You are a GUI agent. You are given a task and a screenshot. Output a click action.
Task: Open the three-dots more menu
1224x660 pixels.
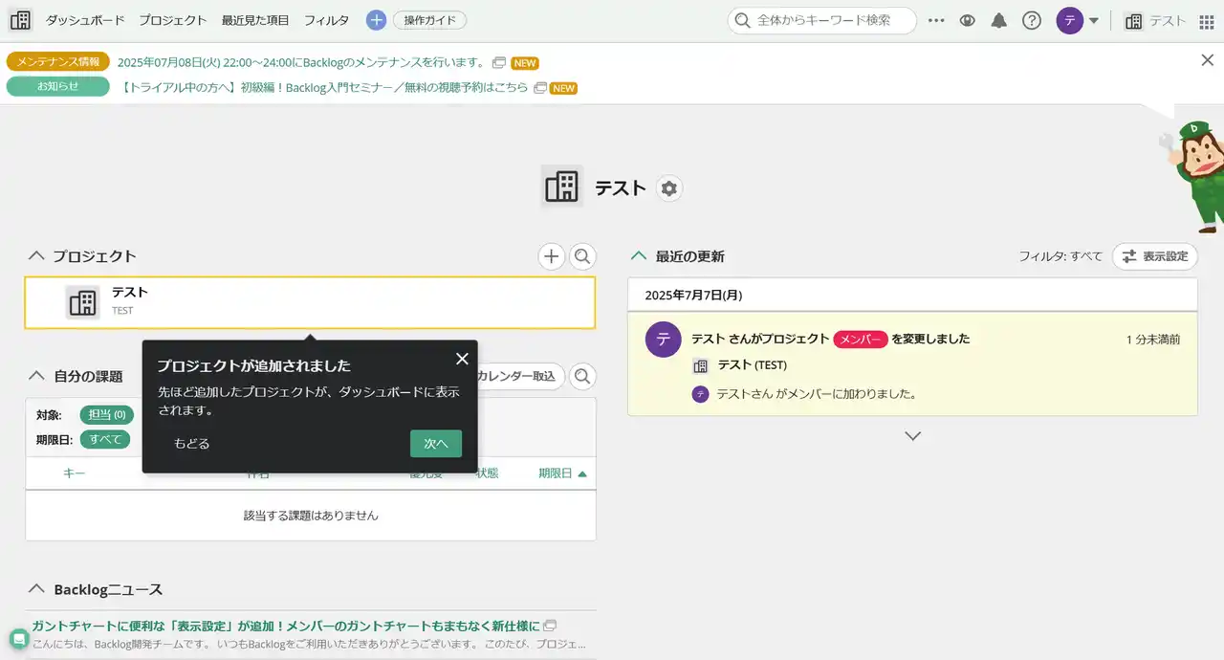(x=936, y=20)
